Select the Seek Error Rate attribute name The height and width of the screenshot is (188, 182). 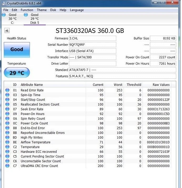pyautogui.click(x=32, y=109)
